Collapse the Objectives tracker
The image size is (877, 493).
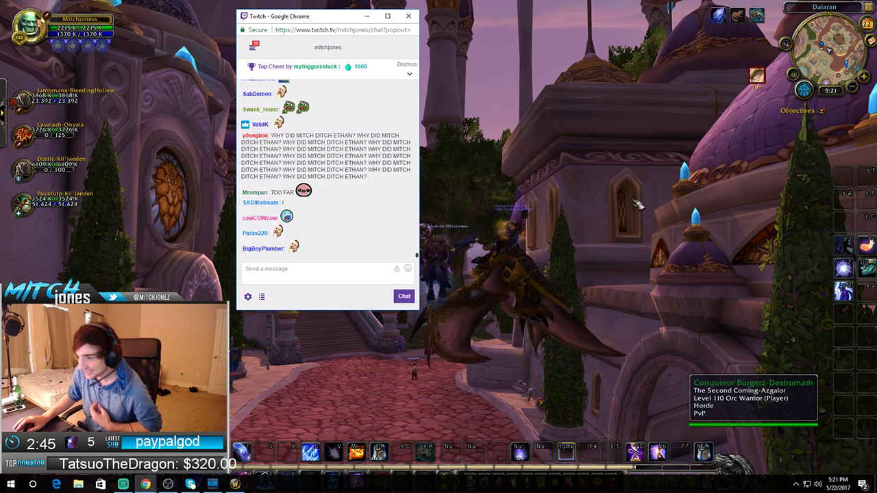click(822, 111)
